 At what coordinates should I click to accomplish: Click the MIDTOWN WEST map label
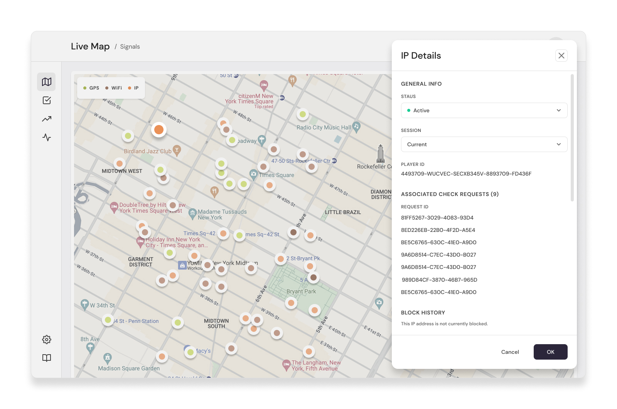tap(122, 171)
